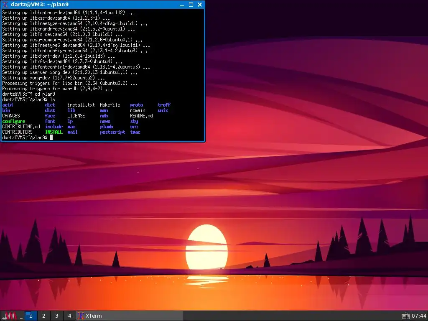Click the 'ls' command line

click(29, 99)
